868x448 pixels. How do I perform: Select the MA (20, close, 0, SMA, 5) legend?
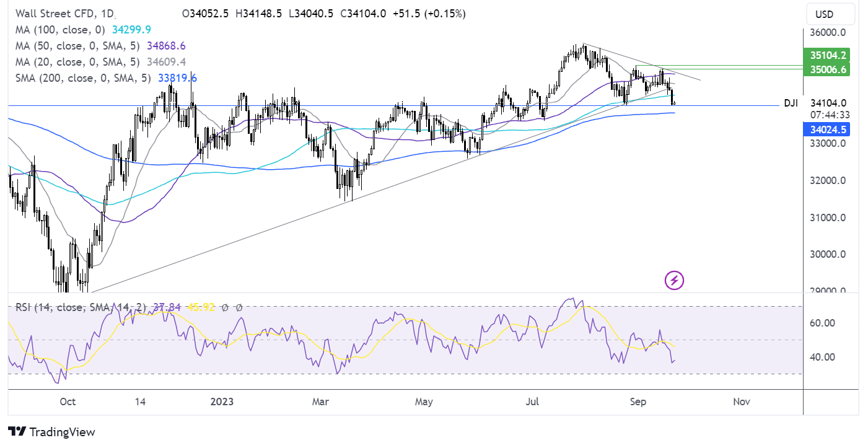click(x=76, y=61)
